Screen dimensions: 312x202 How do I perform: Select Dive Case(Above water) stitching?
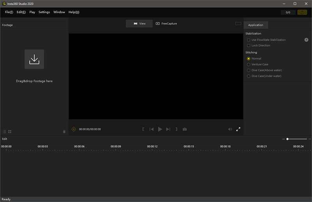click(x=248, y=70)
